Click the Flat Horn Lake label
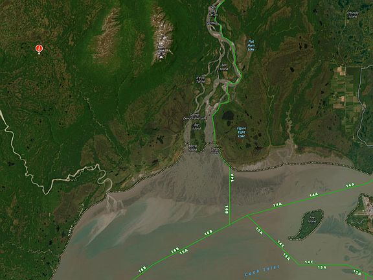Screen dimensions: 373x280 251,45
